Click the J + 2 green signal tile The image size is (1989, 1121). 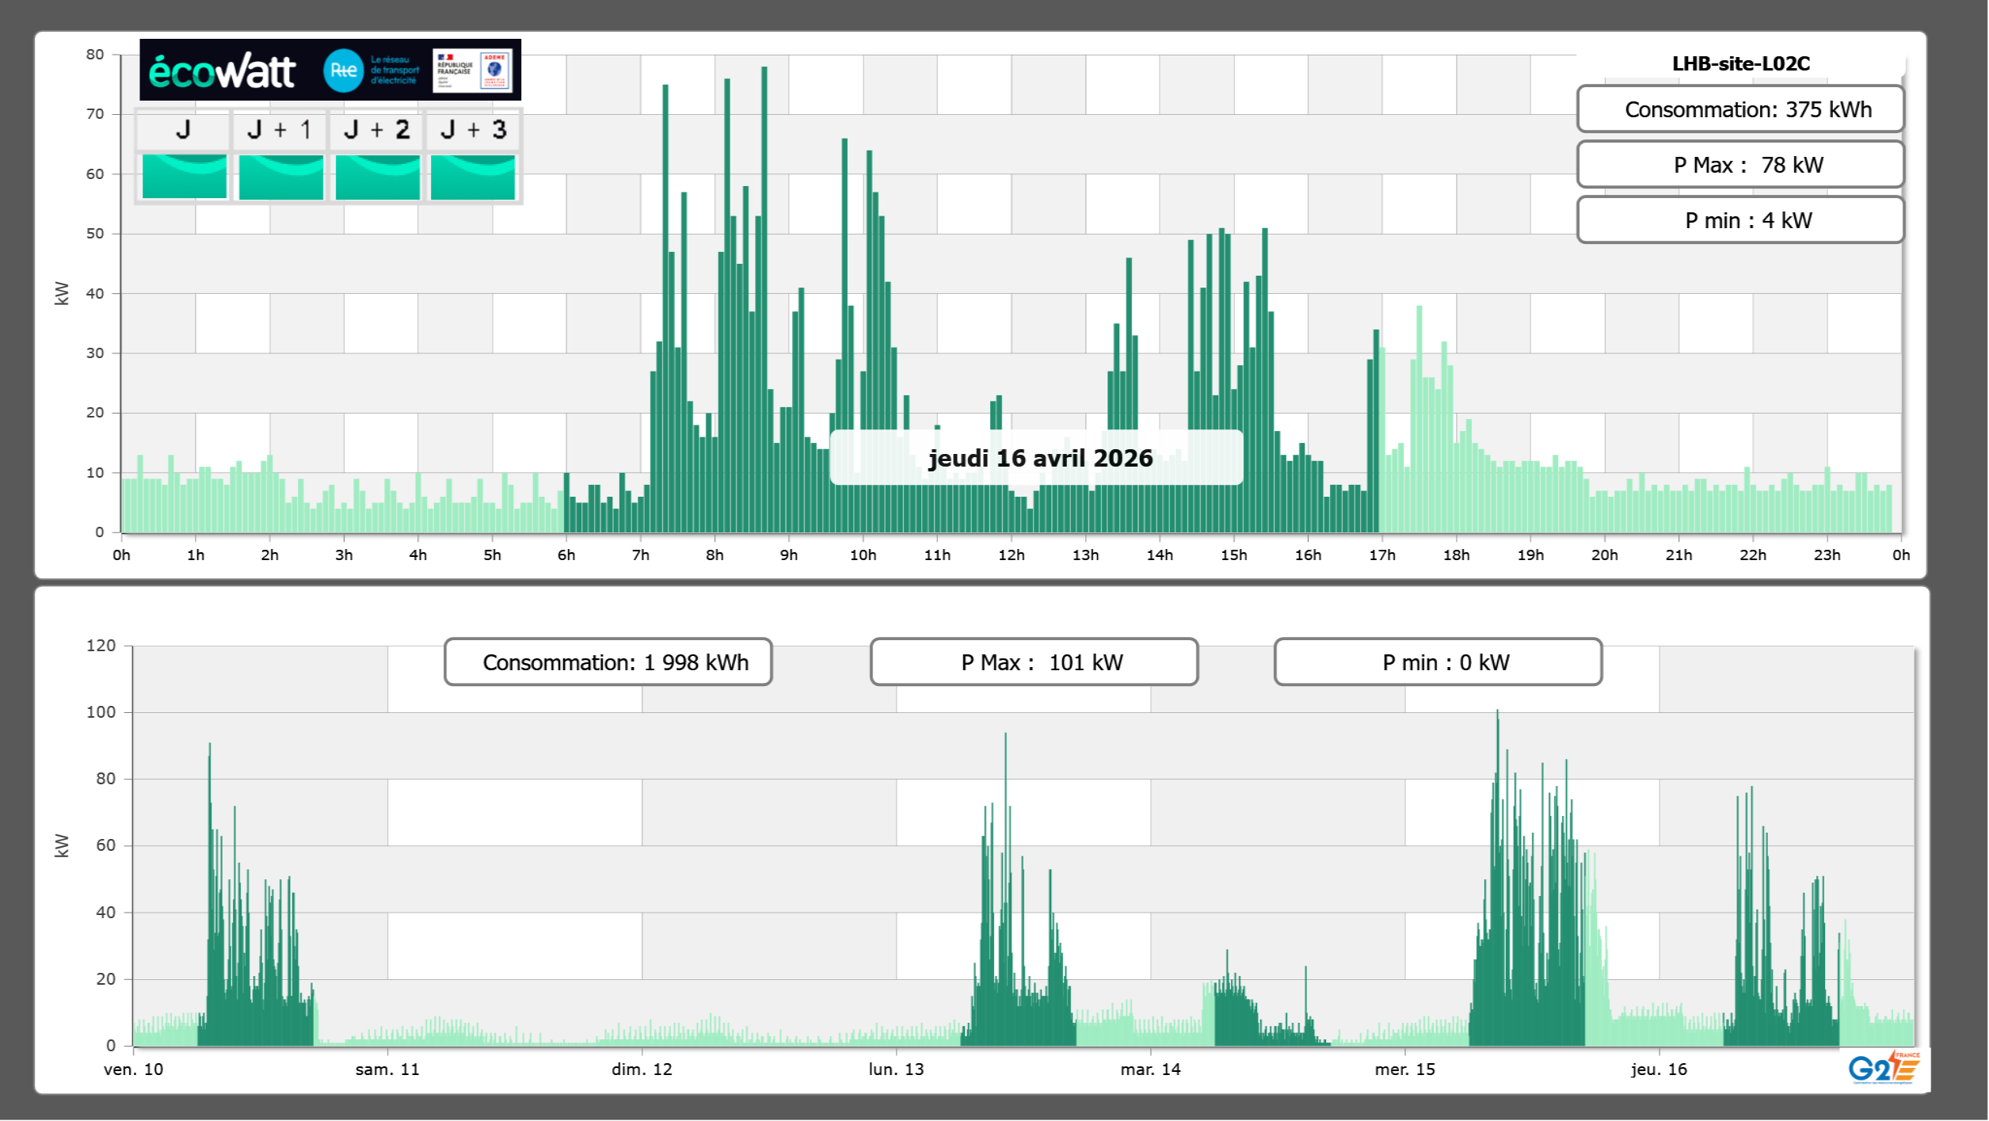(377, 177)
